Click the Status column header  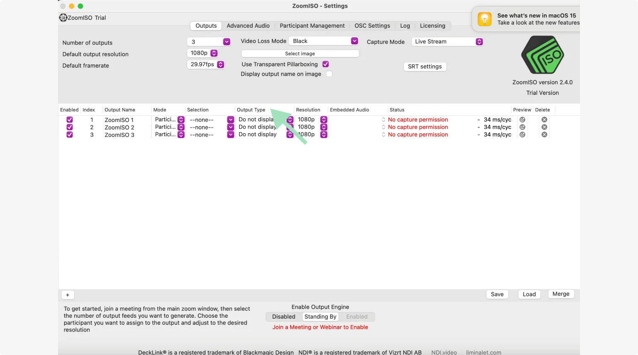tap(397, 110)
